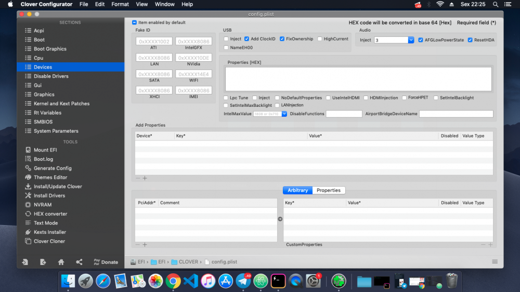
Task: Add a row to Add Properties table
Action: pyautogui.click(x=145, y=178)
